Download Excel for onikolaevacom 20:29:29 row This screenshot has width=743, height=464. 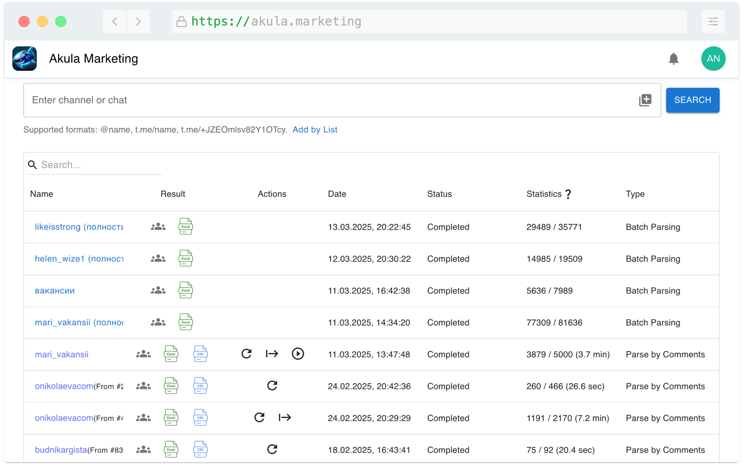(171, 418)
